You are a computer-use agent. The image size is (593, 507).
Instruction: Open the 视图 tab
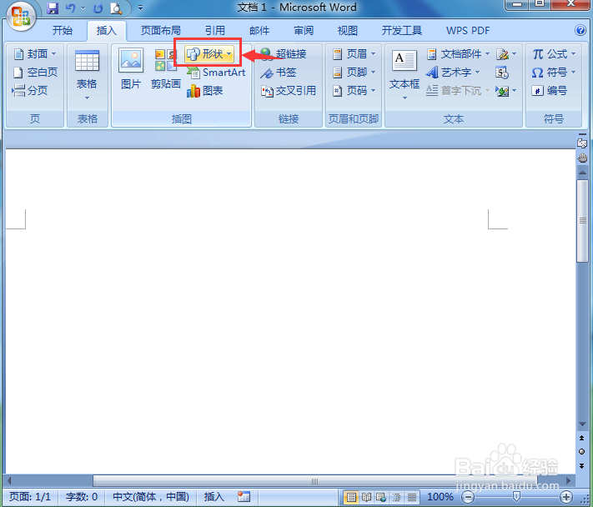[x=347, y=30]
